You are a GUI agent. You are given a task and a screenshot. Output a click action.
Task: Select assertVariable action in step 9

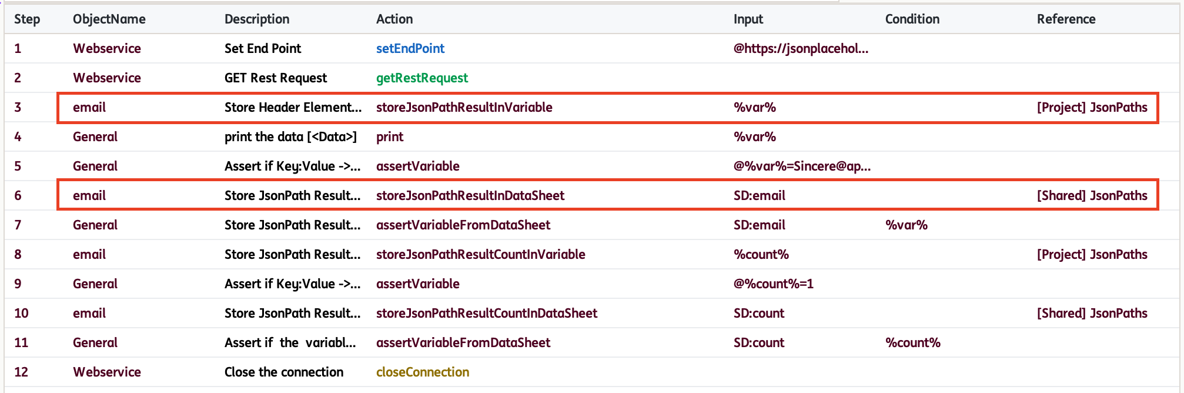tap(418, 284)
